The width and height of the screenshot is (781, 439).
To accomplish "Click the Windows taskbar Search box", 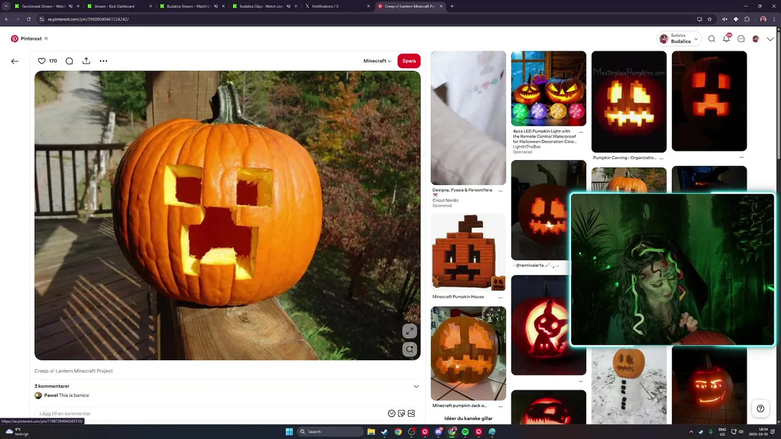I will pyautogui.click(x=331, y=432).
